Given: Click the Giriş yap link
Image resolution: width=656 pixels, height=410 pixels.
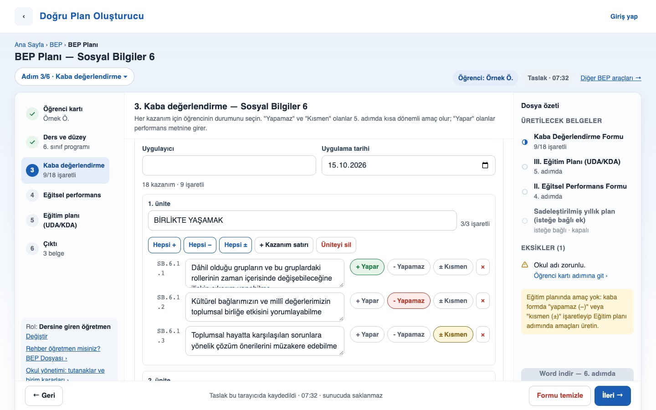Looking at the screenshot, I should [624, 16].
